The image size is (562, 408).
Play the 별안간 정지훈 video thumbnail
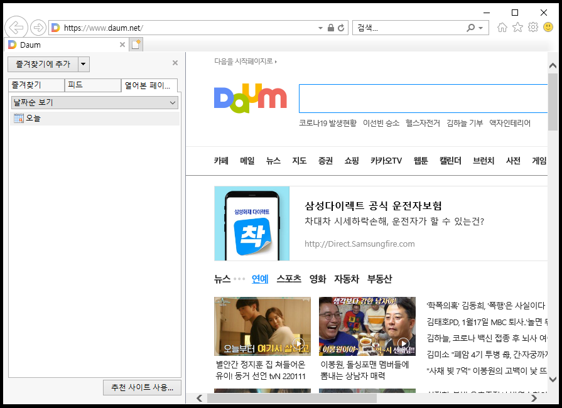(x=262, y=326)
